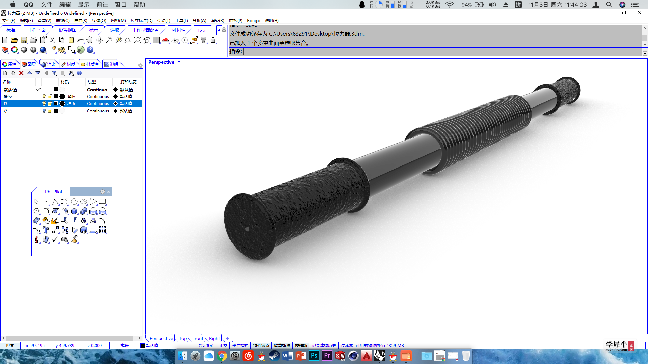Click the Box solid tool in Phil.Pilot
This screenshot has width=648, height=364.
pyautogui.click(x=74, y=211)
